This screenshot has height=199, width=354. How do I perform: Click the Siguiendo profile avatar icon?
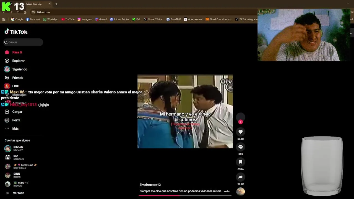(x=7, y=69)
